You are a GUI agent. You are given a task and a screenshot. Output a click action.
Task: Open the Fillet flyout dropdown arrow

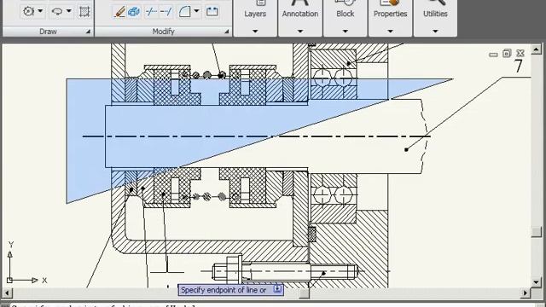point(196,11)
